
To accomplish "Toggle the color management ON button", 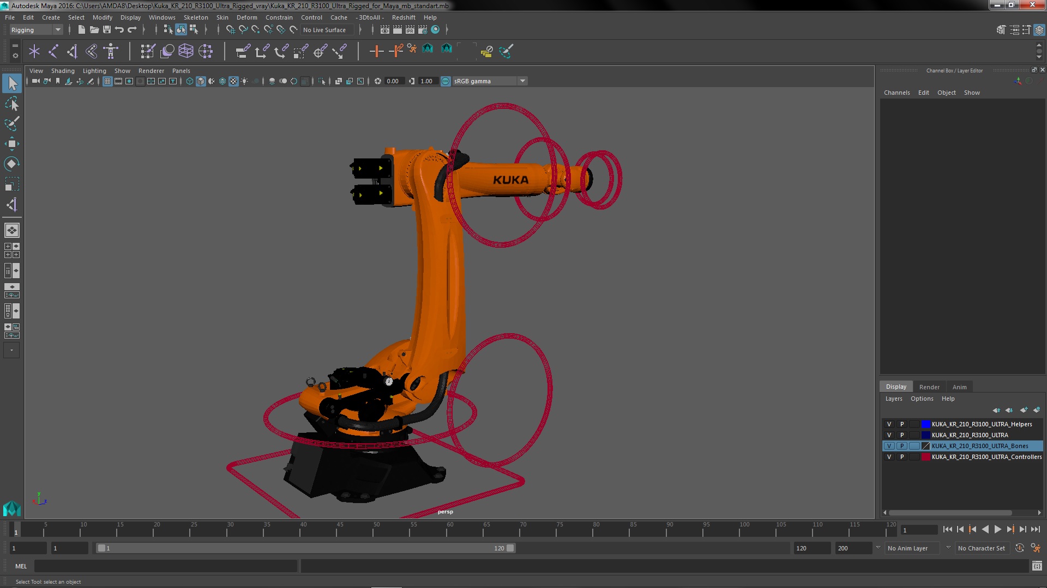I will [446, 81].
